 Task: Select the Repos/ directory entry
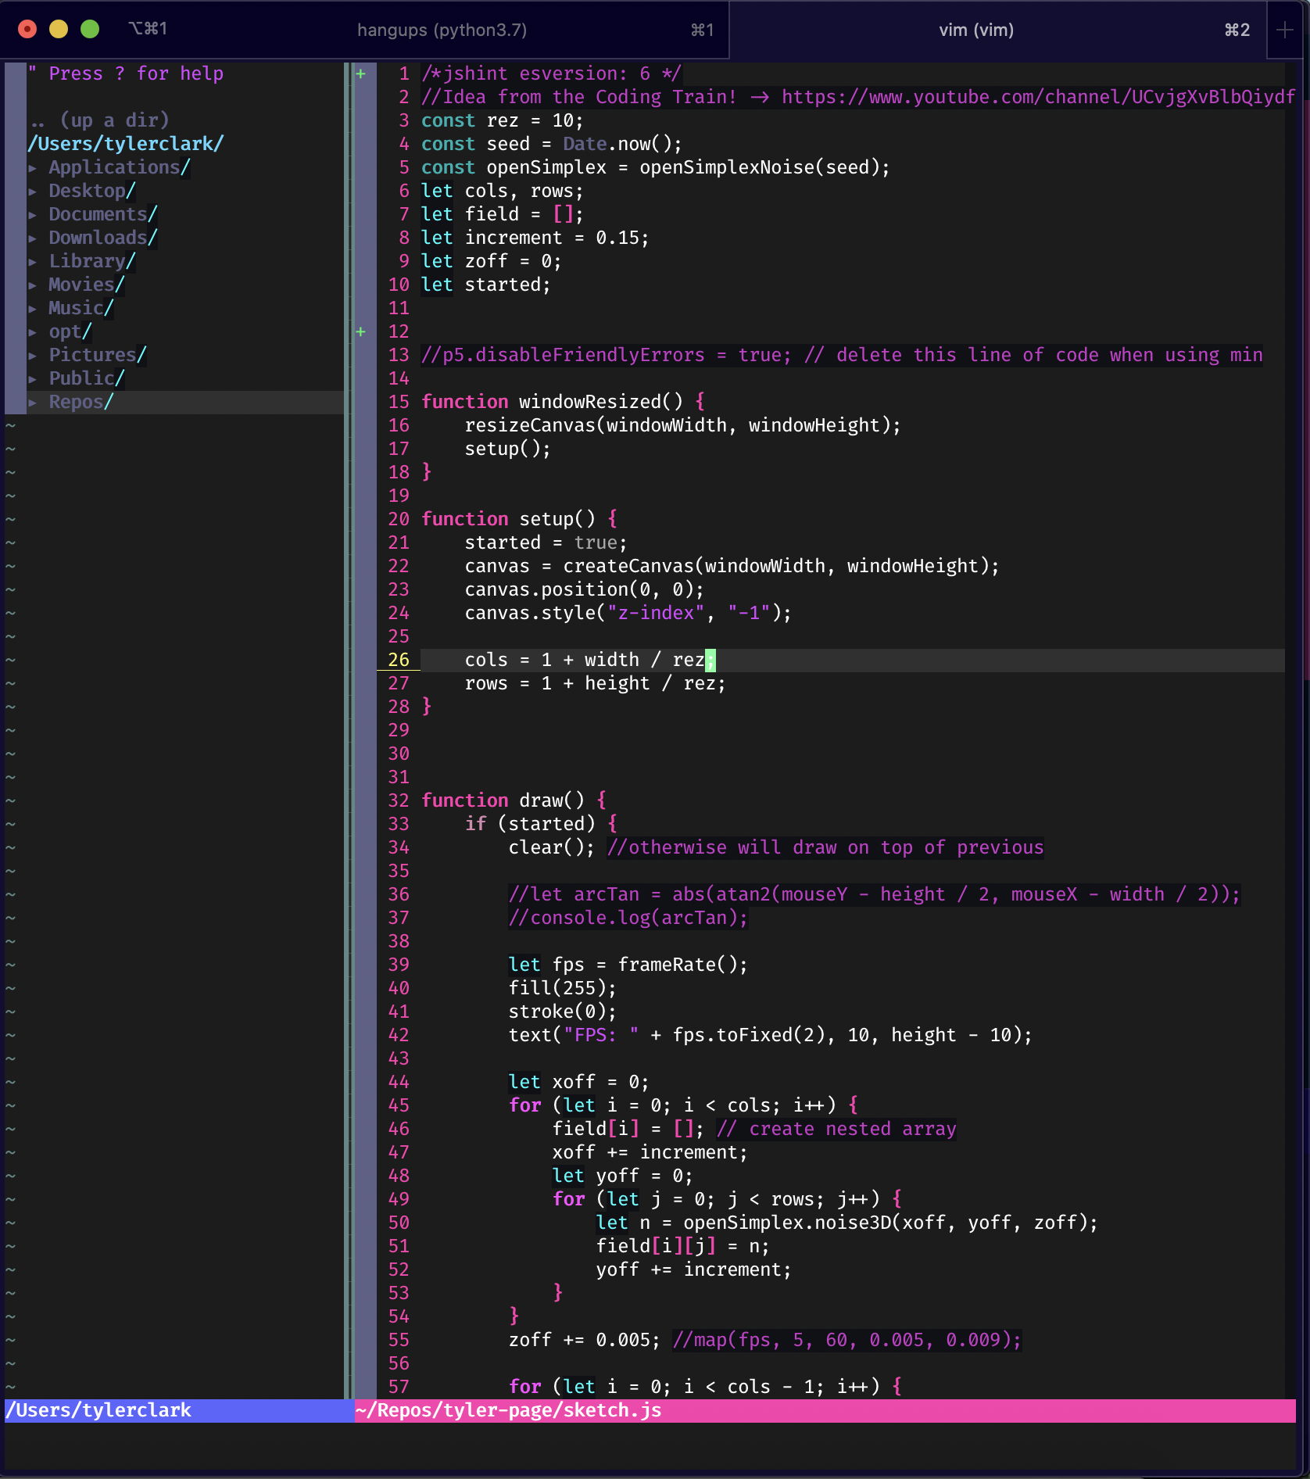point(81,402)
